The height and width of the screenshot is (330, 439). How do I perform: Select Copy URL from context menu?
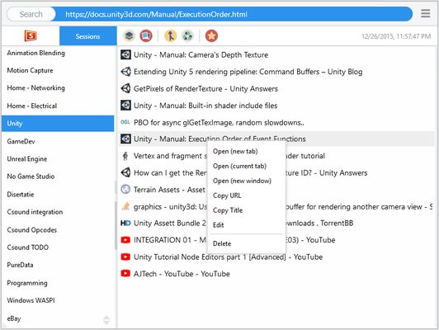(227, 196)
